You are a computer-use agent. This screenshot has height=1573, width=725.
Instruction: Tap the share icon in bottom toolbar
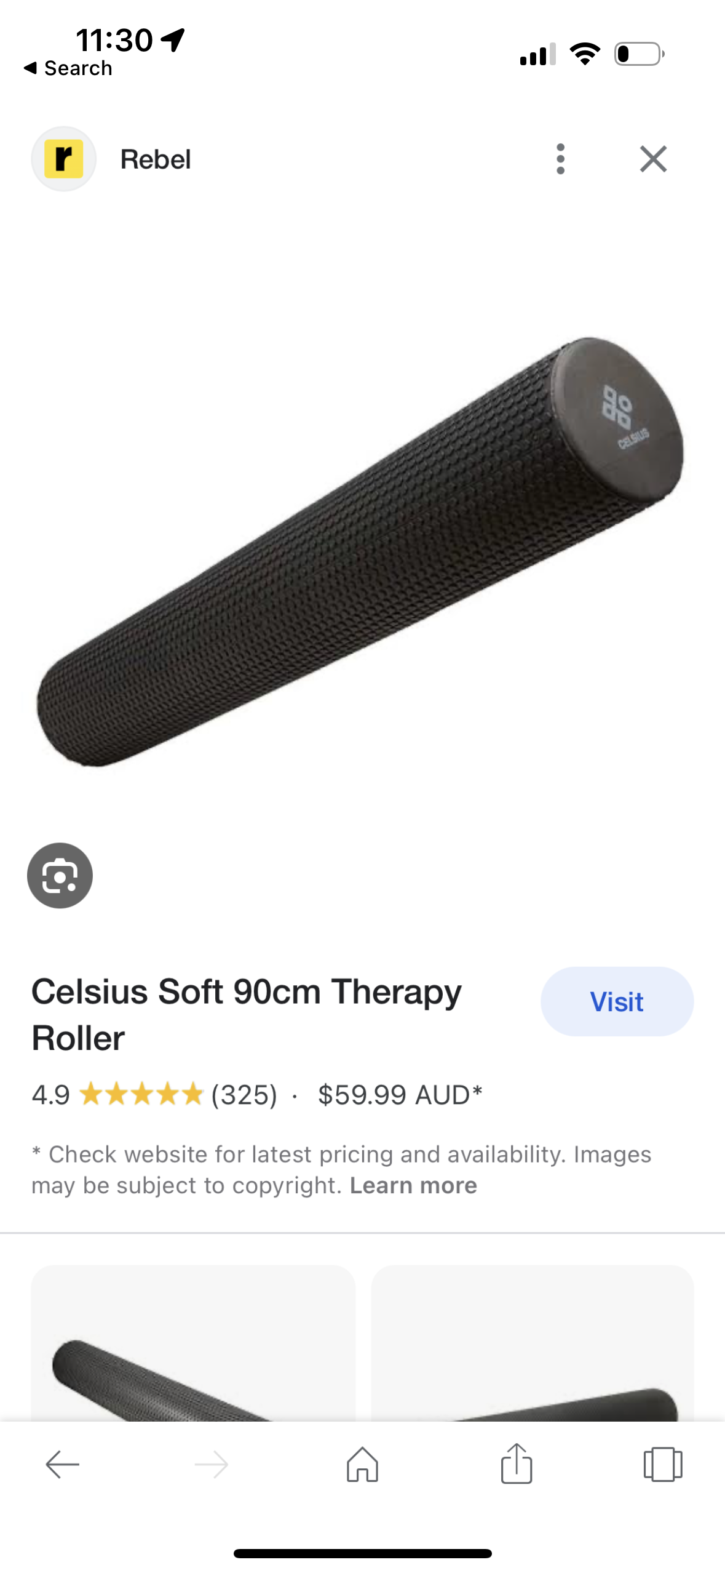[x=516, y=1462]
